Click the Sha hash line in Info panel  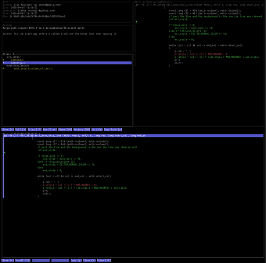(34, 16)
